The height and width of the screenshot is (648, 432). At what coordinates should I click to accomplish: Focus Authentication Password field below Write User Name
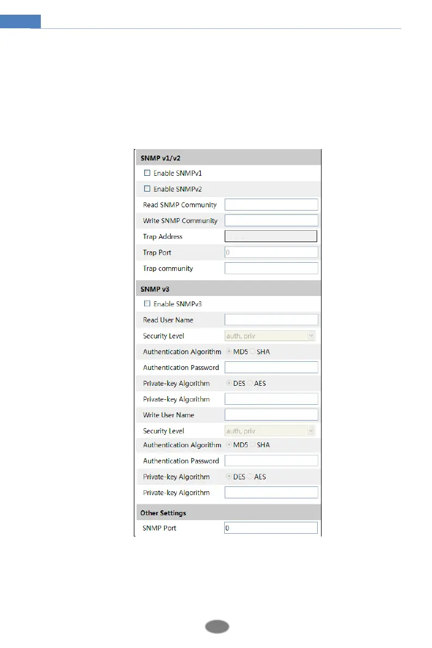click(x=271, y=461)
